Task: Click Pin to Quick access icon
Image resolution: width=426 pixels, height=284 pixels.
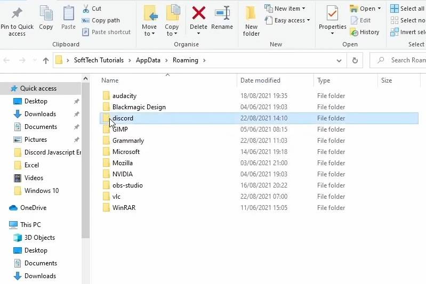Action: (x=17, y=13)
